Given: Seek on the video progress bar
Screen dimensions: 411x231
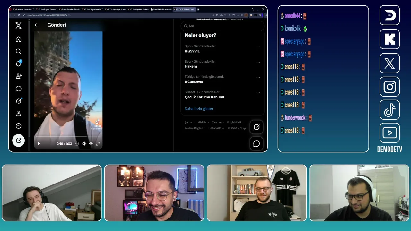Looking at the screenshot, I should (68, 136).
